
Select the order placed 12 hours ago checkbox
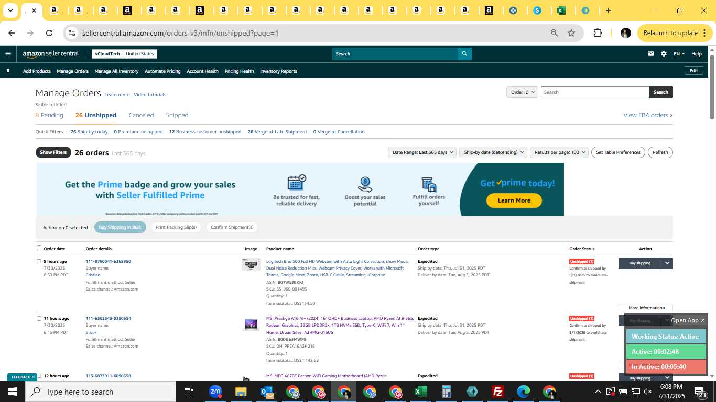(39, 375)
